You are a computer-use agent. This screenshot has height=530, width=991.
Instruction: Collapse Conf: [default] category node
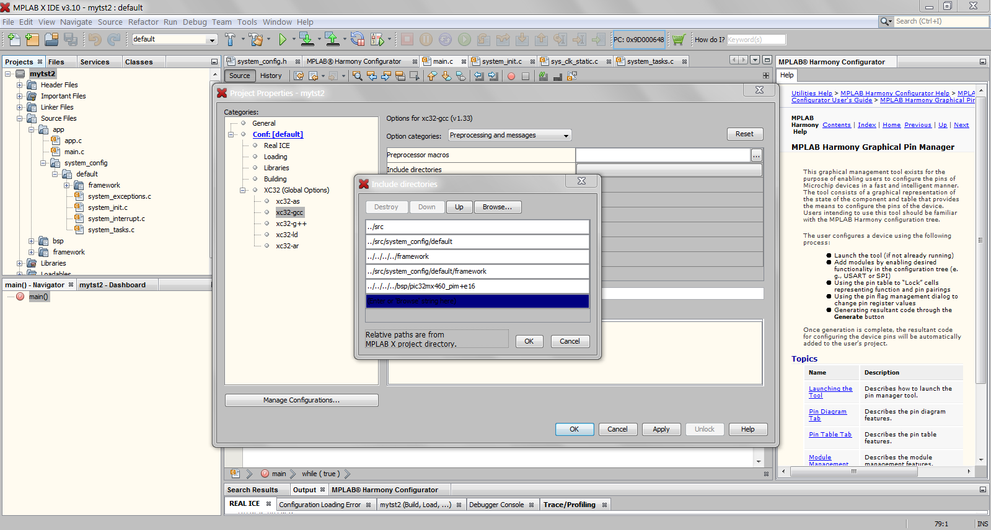click(231, 134)
